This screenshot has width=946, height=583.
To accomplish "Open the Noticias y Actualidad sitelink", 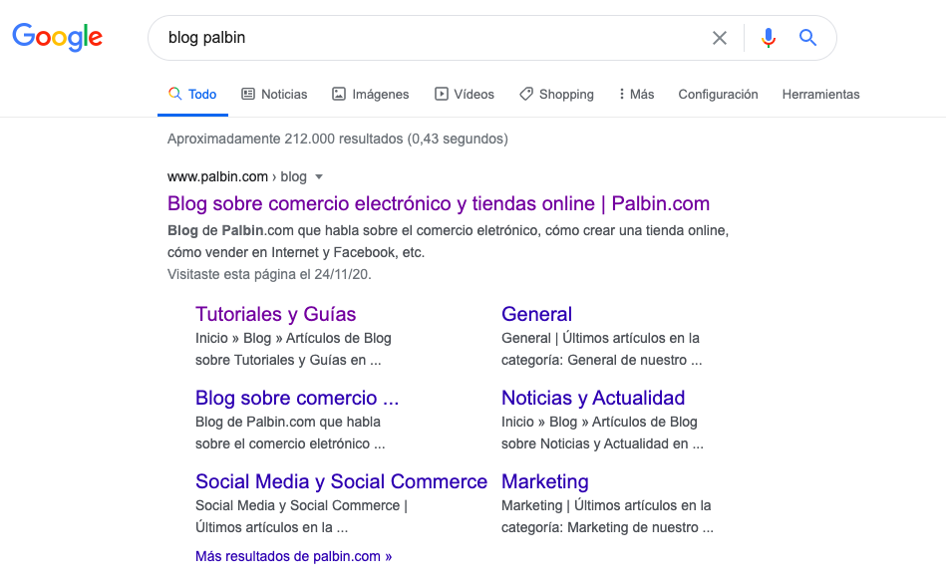I will 593,399.
